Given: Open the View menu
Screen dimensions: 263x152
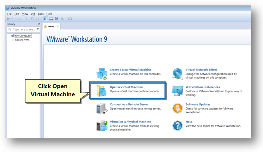Looking at the screenshot, I should coord(25,14).
